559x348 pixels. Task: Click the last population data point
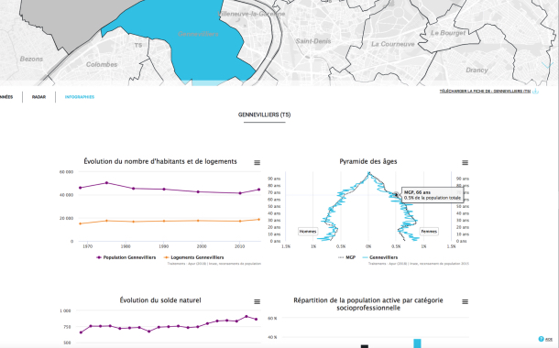[258, 190]
